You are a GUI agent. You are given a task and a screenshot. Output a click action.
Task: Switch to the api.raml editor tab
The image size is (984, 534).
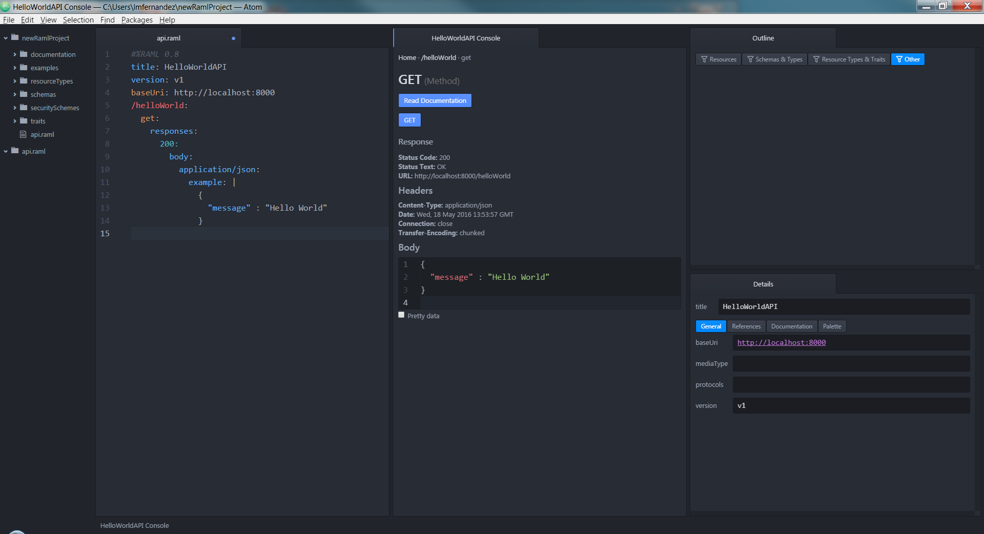[x=169, y=38]
